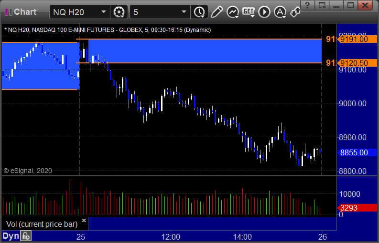Image resolution: width=379 pixels, height=243 pixels.
Task: Click the orange 9191.00 price marker
Action: (x=357, y=39)
